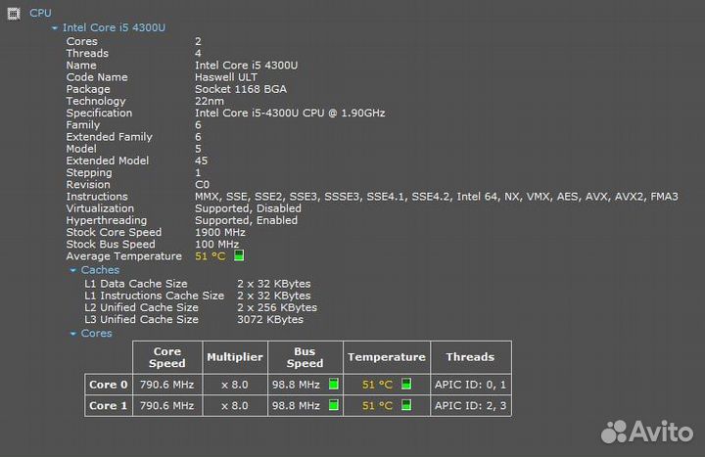Select the Core 1 row label
705x457 pixels.
(x=109, y=406)
